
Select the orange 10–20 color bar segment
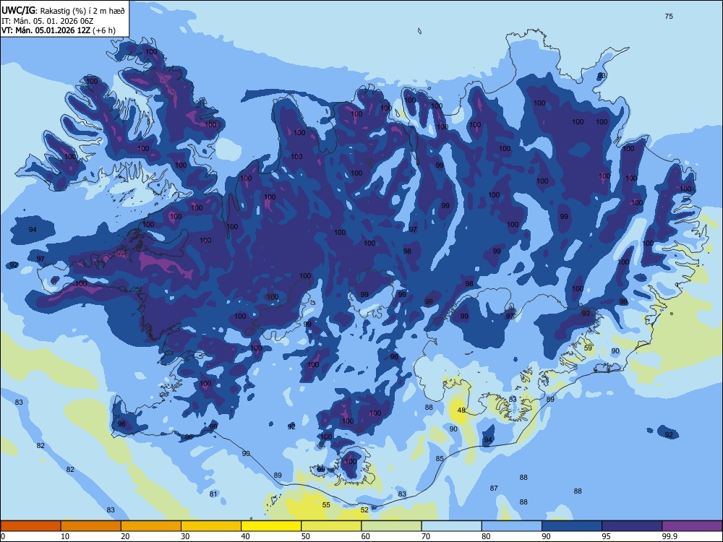pyautogui.click(x=91, y=526)
